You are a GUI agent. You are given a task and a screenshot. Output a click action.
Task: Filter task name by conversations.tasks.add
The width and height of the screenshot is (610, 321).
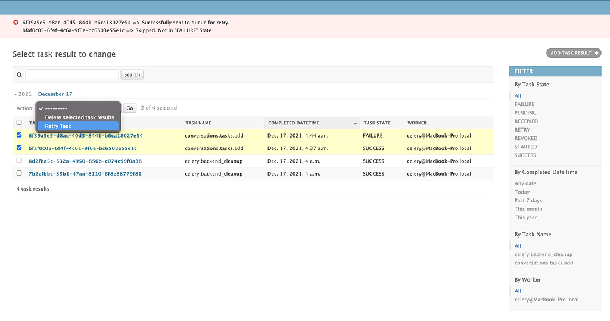(x=544, y=263)
